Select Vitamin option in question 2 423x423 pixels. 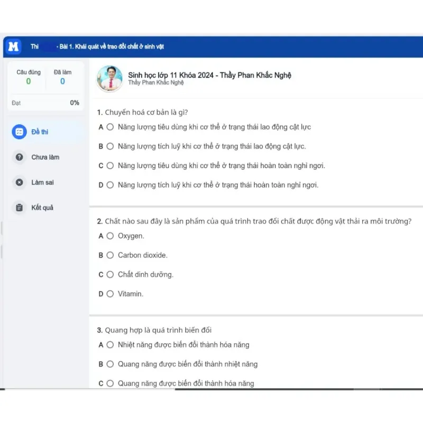point(110,293)
